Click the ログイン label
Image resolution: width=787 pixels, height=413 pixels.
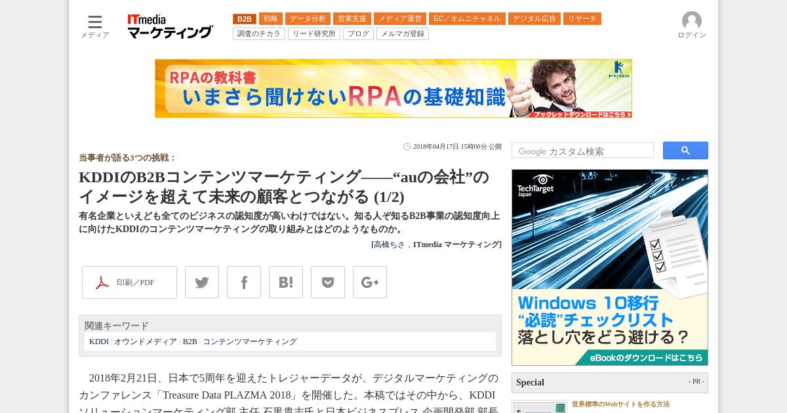point(692,35)
